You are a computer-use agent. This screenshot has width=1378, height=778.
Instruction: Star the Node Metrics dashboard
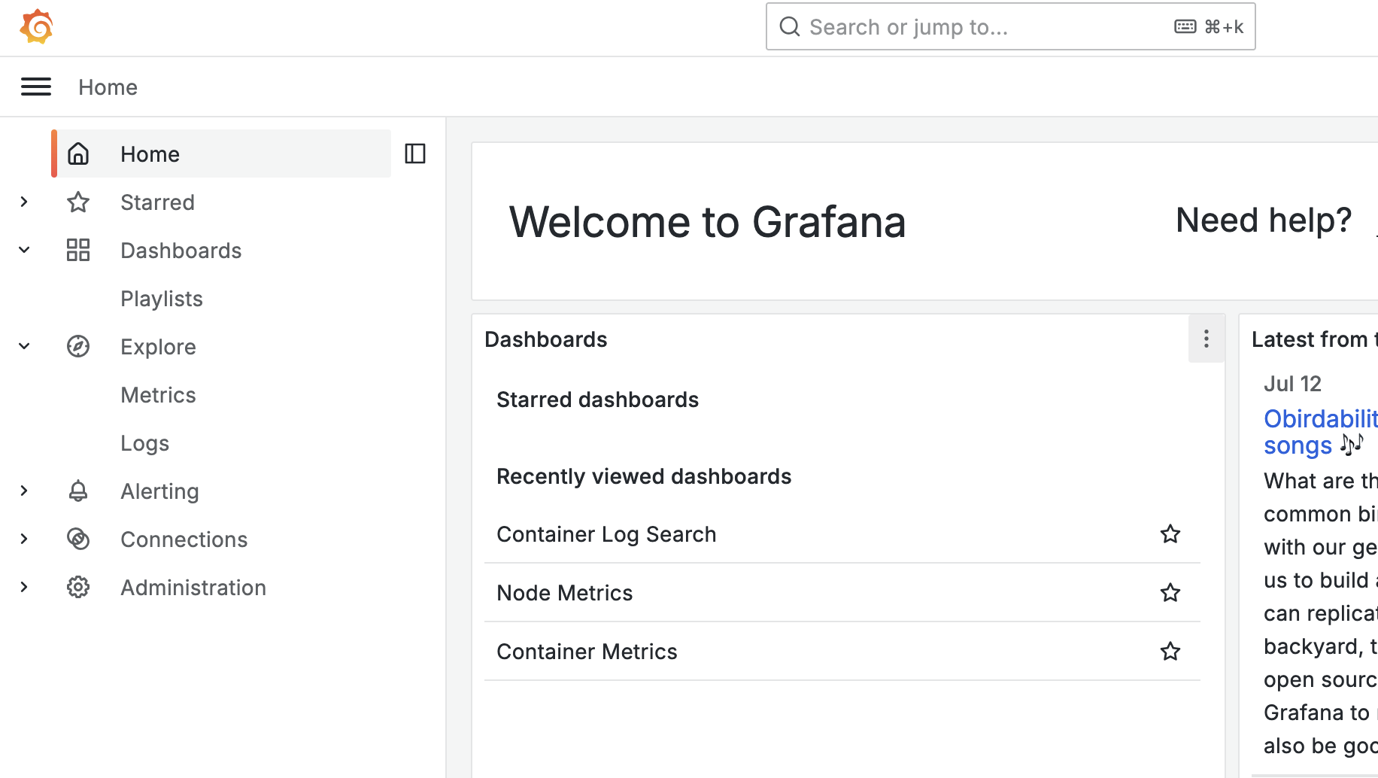[1170, 593]
